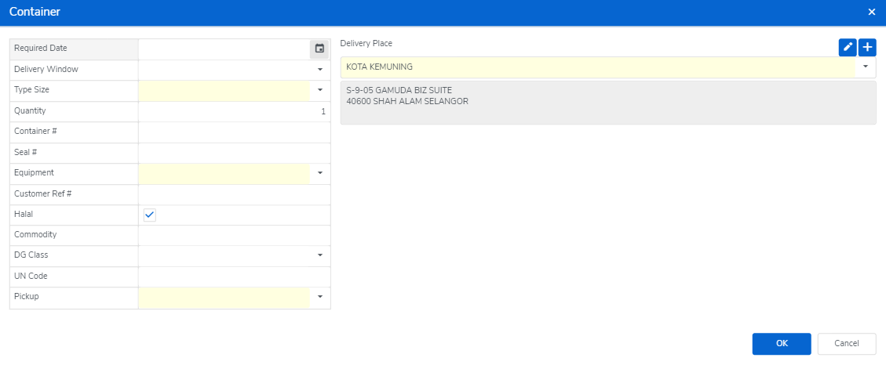Uncheck the Halal checkbox
This screenshot has height=365, width=886.
pyautogui.click(x=150, y=215)
